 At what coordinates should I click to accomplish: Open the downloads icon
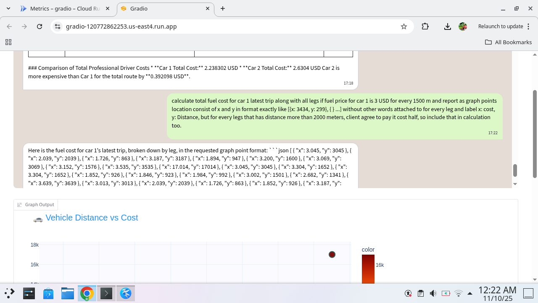pyautogui.click(x=448, y=27)
